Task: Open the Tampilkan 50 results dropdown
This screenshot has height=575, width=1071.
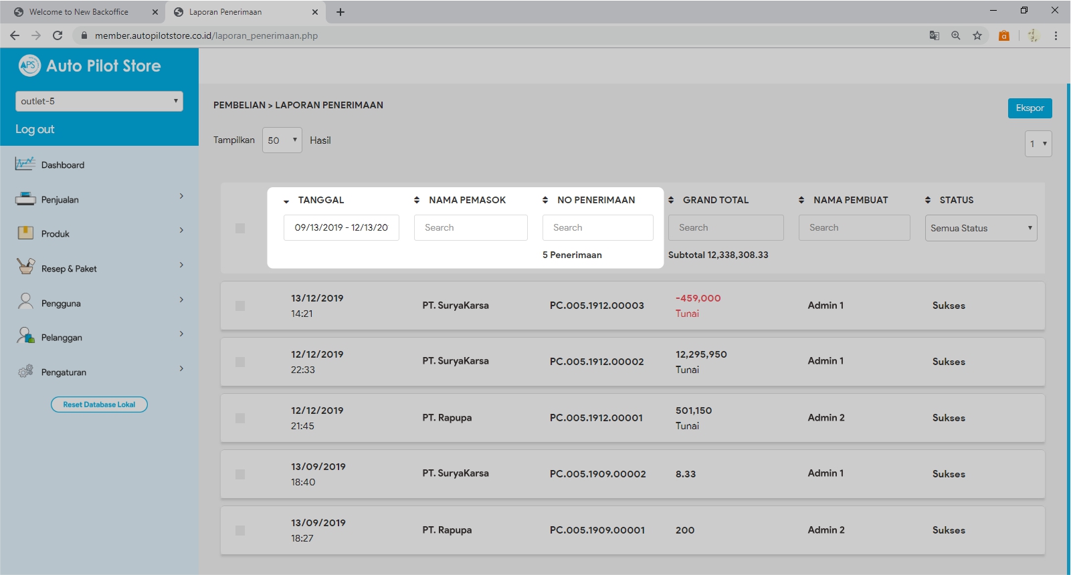Action: point(282,140)
